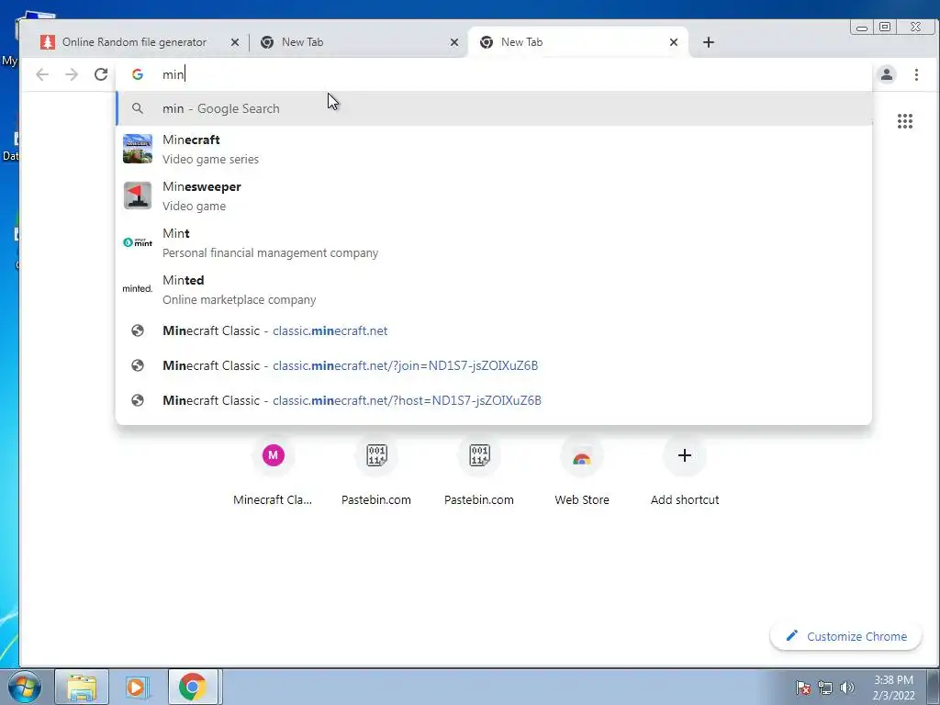Click the Customize Chrome button
Screen dimensions: 940x705
point(845,636)
